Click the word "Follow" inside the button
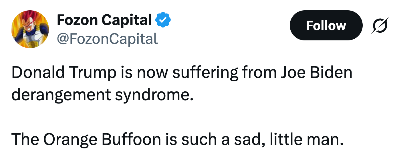The width and height of the screenshot is (393, 157). pyautogui.click(x=326, y=25)
